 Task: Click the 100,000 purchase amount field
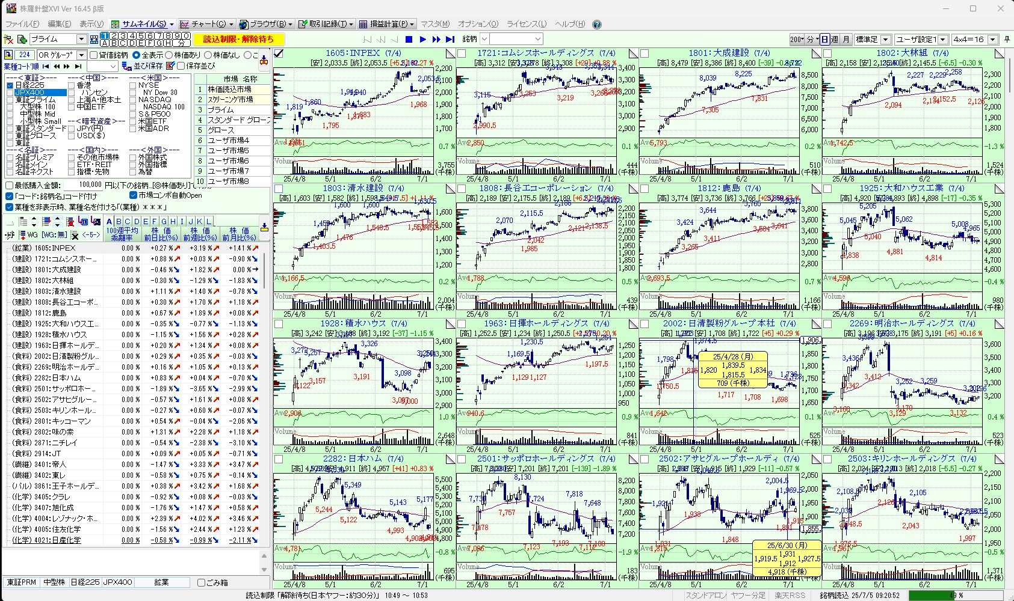pyautogui.click(x=82, y=186)
